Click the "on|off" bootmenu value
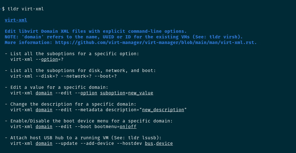The image size is (296, 153). coord(128,127)
